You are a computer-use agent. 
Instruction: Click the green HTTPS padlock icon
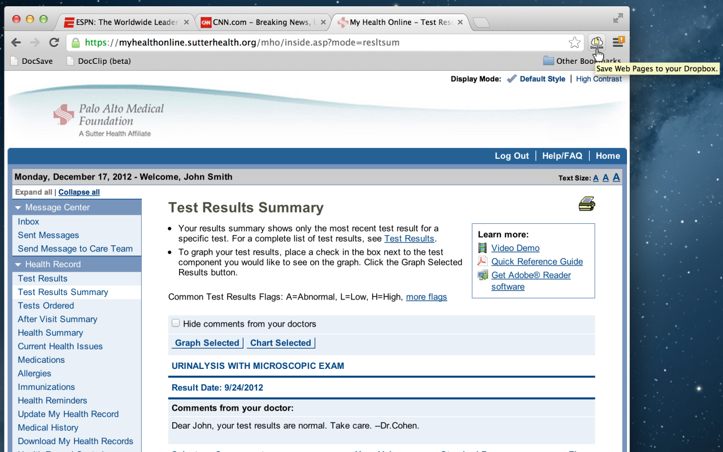[x=76, y=42]
